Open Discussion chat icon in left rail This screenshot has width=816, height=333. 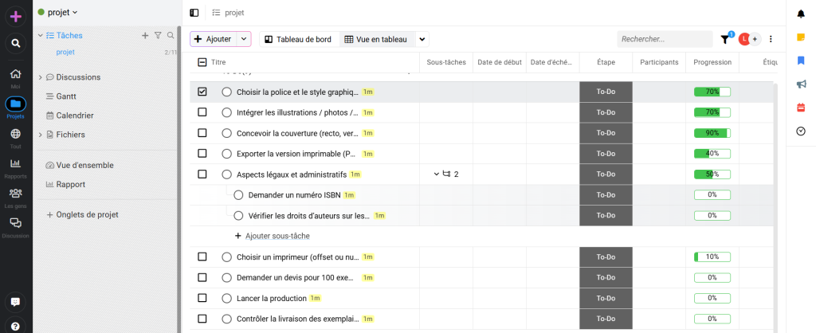[x=16, y=223]
